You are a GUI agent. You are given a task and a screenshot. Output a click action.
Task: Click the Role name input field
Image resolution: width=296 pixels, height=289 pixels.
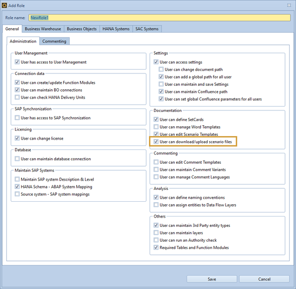(158, 17)
